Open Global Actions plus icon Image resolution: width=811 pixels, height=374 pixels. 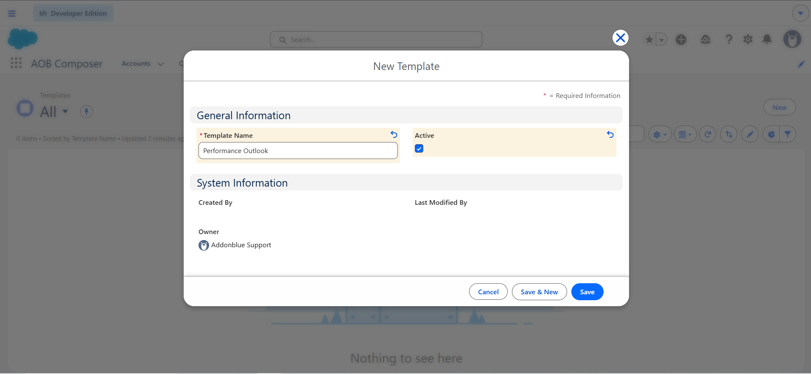tap(681, 39)
